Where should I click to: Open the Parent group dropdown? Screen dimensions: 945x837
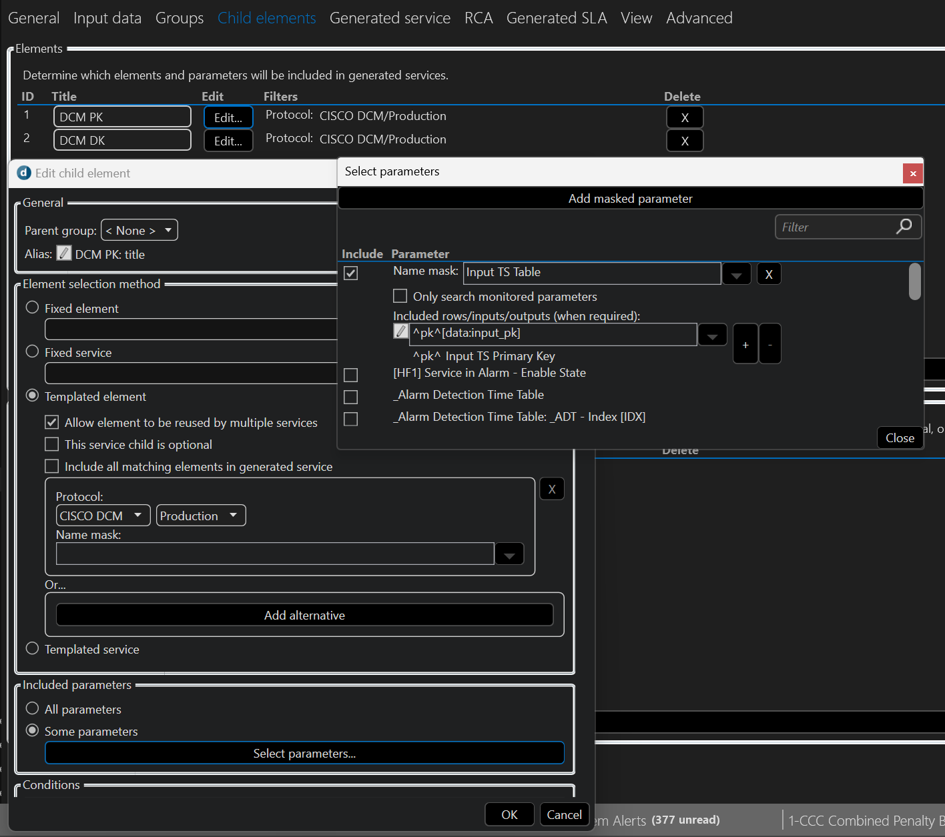[x=139, y=230]
